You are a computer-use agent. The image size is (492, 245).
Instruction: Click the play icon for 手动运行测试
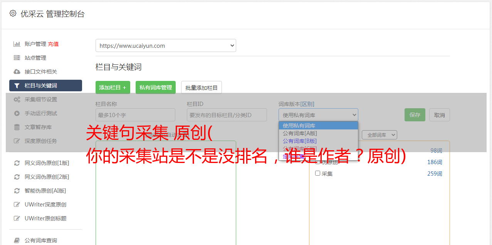coord(17,113)
